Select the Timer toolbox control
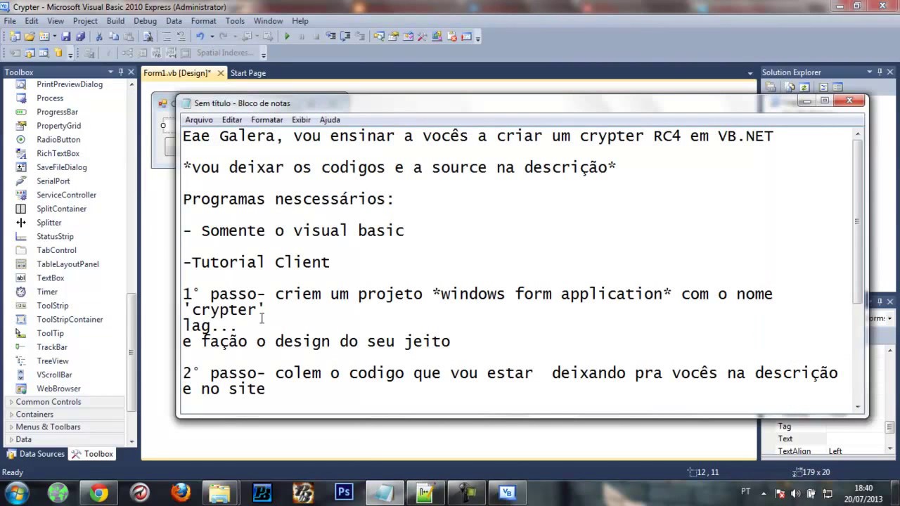The image size is (900, 506). click(x=47, y=292)
